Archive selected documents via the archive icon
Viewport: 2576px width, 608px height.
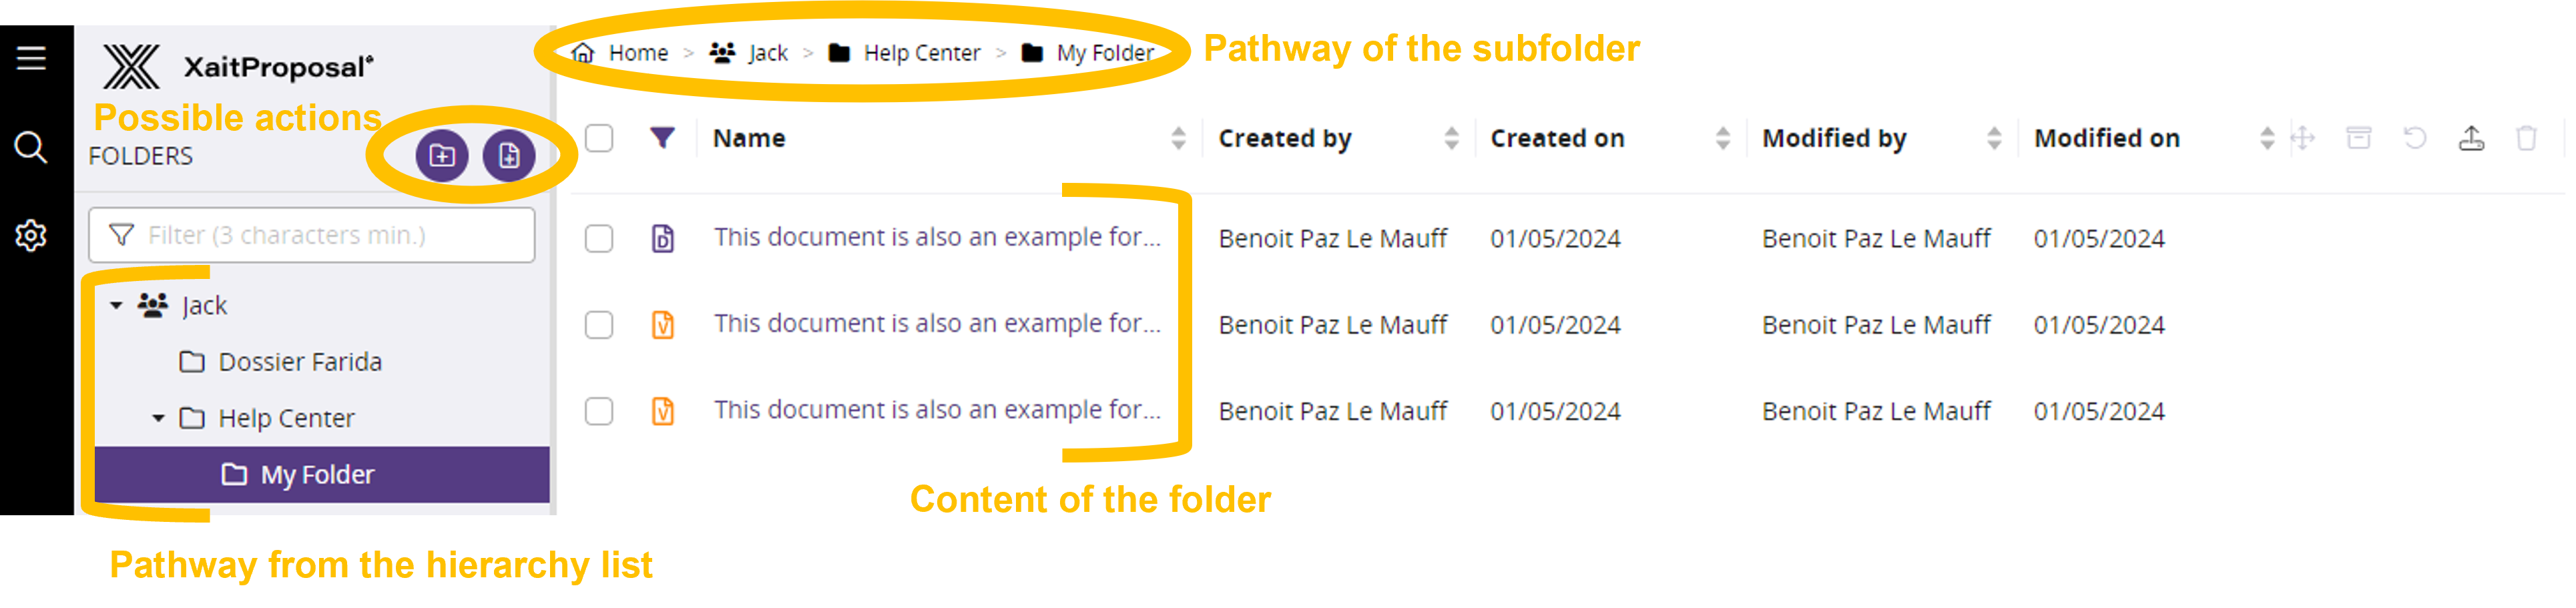point(2359,138)
